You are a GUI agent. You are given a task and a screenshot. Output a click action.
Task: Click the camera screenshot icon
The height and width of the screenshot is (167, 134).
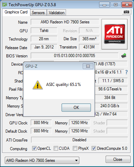[126, 12]
